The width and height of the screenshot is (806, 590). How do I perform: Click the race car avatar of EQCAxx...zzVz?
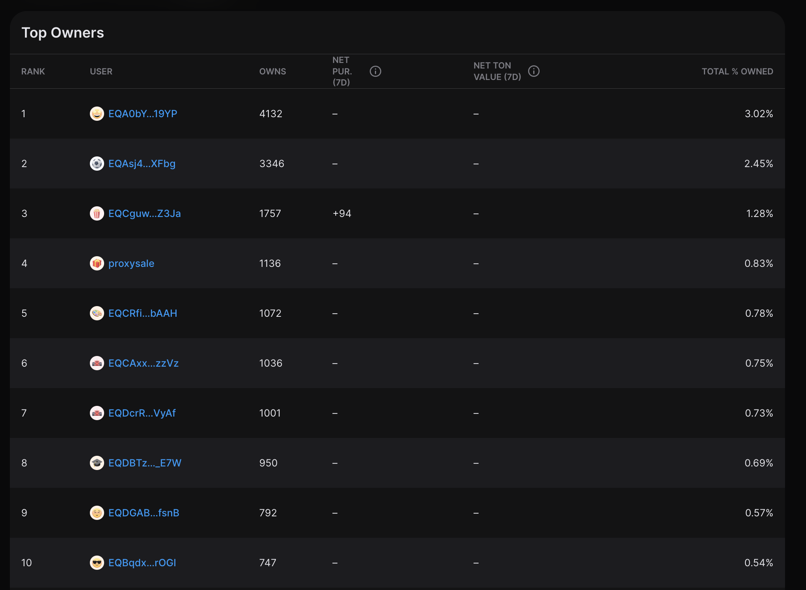(97, 364)
